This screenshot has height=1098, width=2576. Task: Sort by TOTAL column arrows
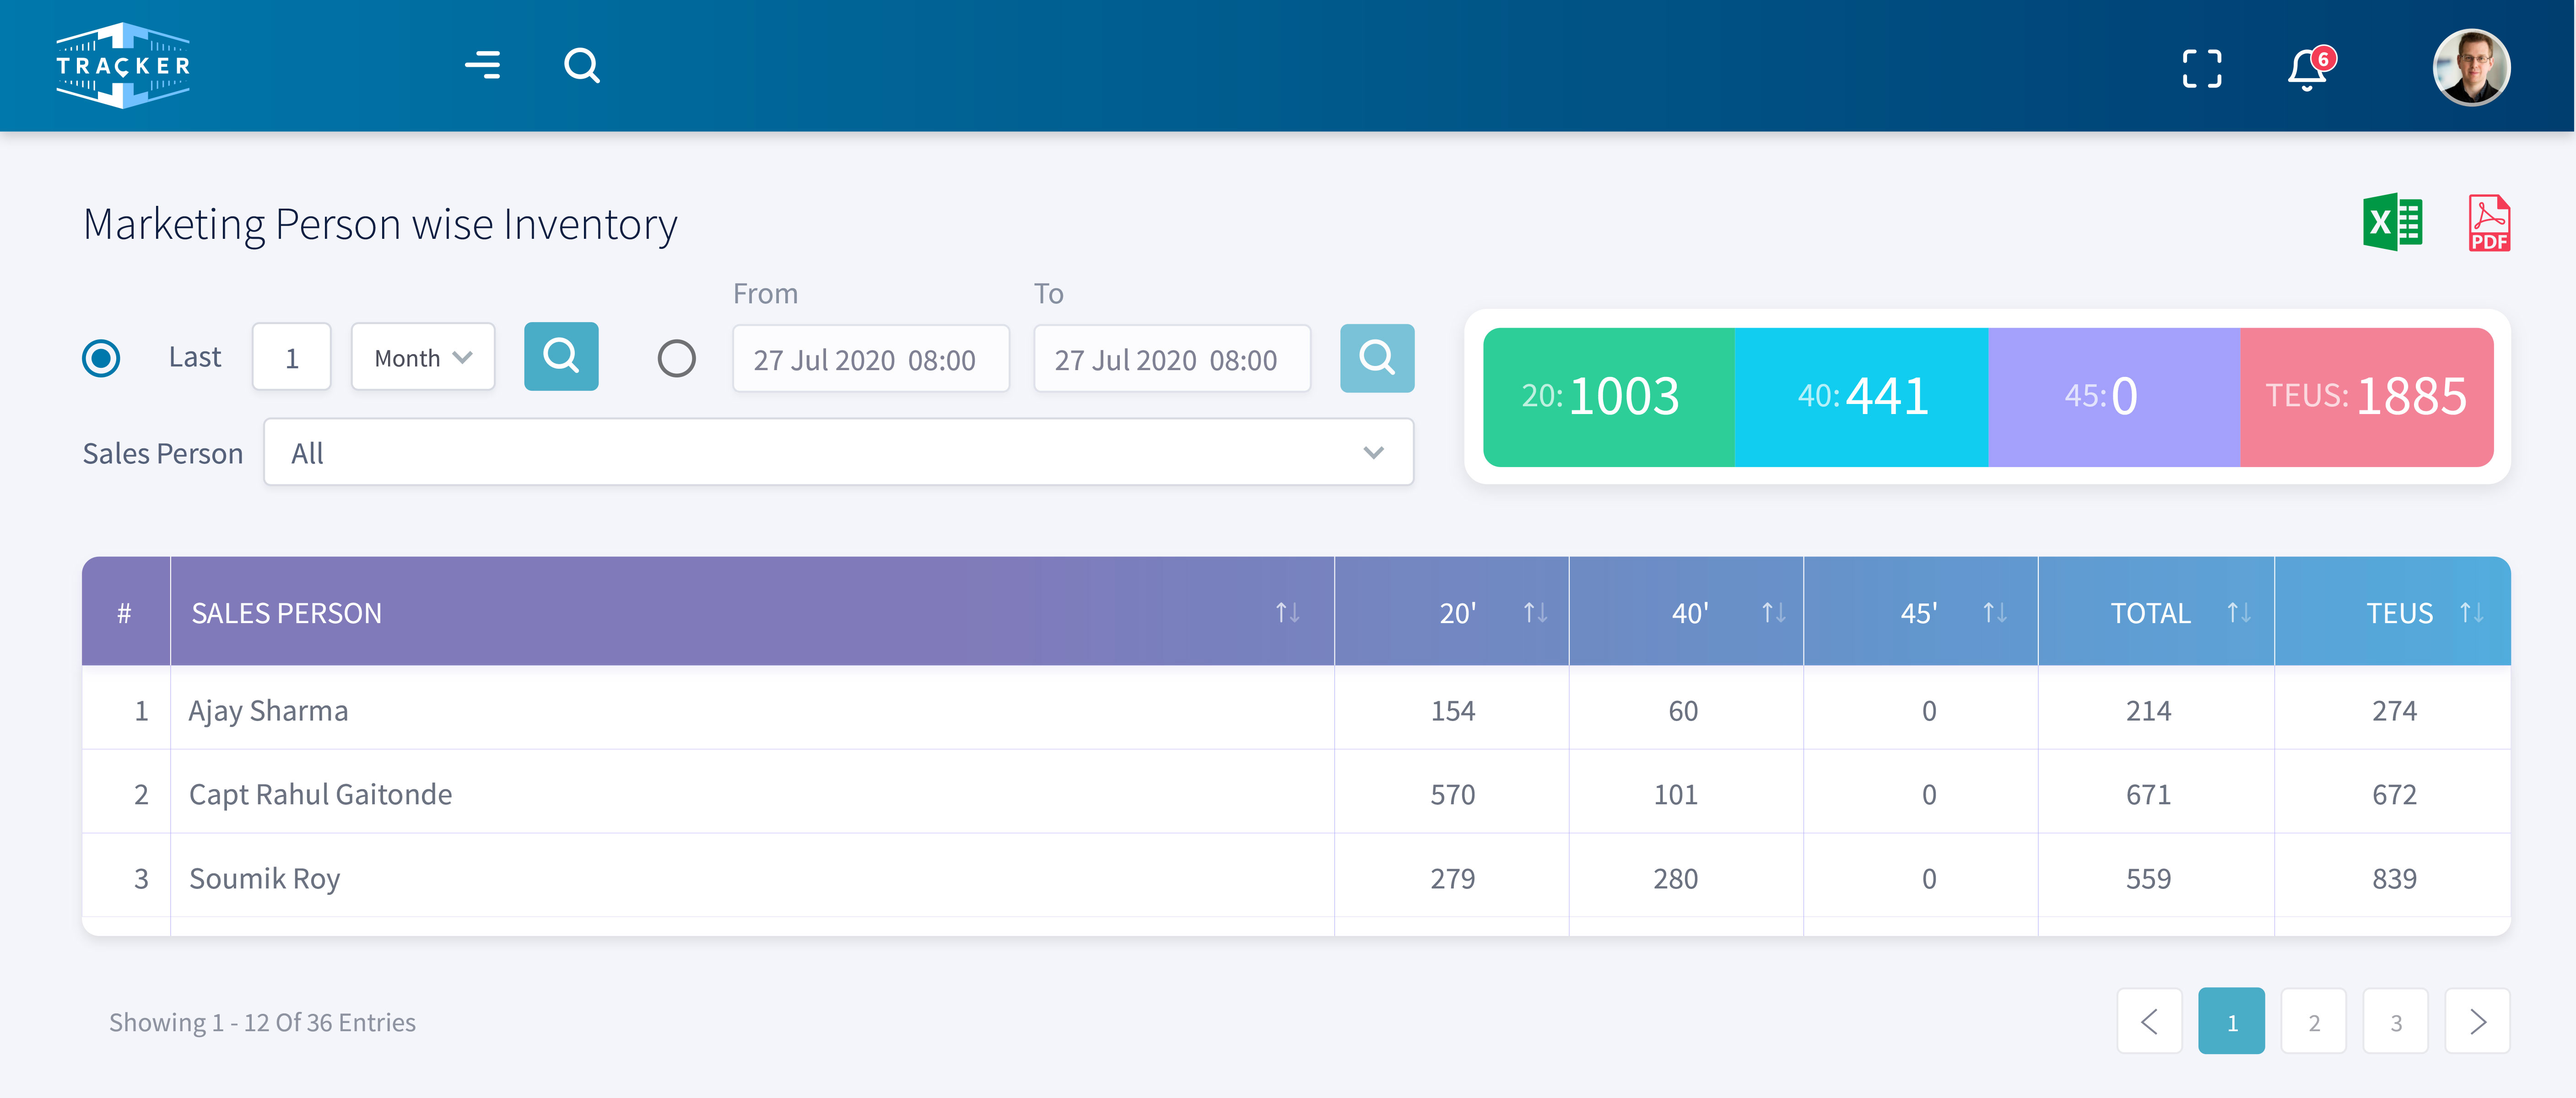coord(2240,612)
